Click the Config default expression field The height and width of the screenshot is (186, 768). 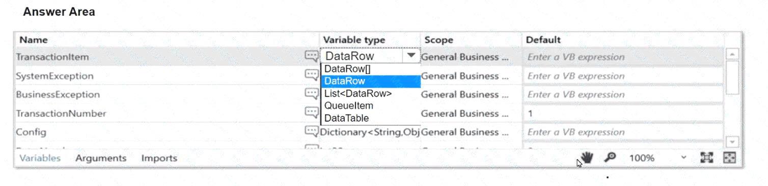622,132
